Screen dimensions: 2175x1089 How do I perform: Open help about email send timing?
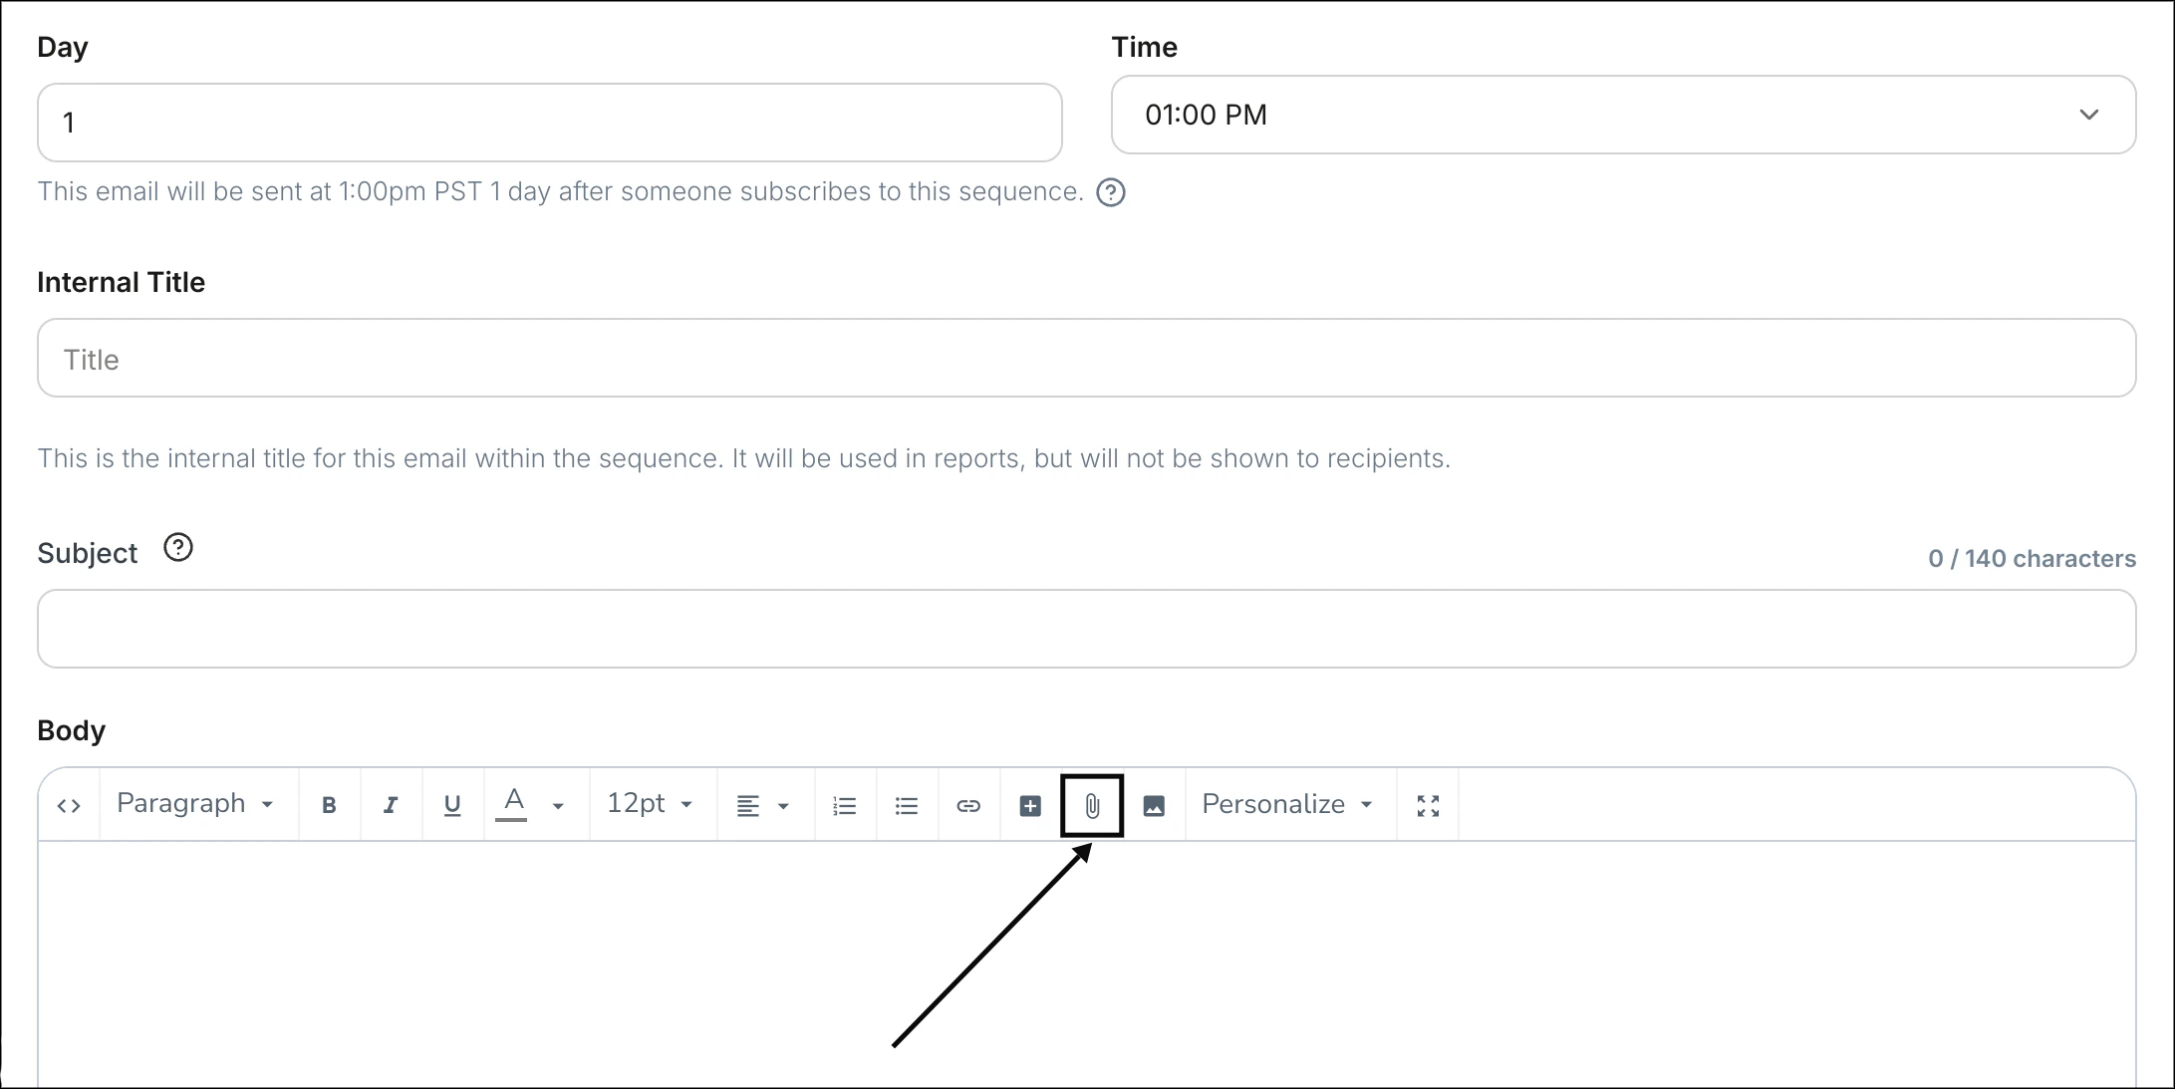[1111, 192]
